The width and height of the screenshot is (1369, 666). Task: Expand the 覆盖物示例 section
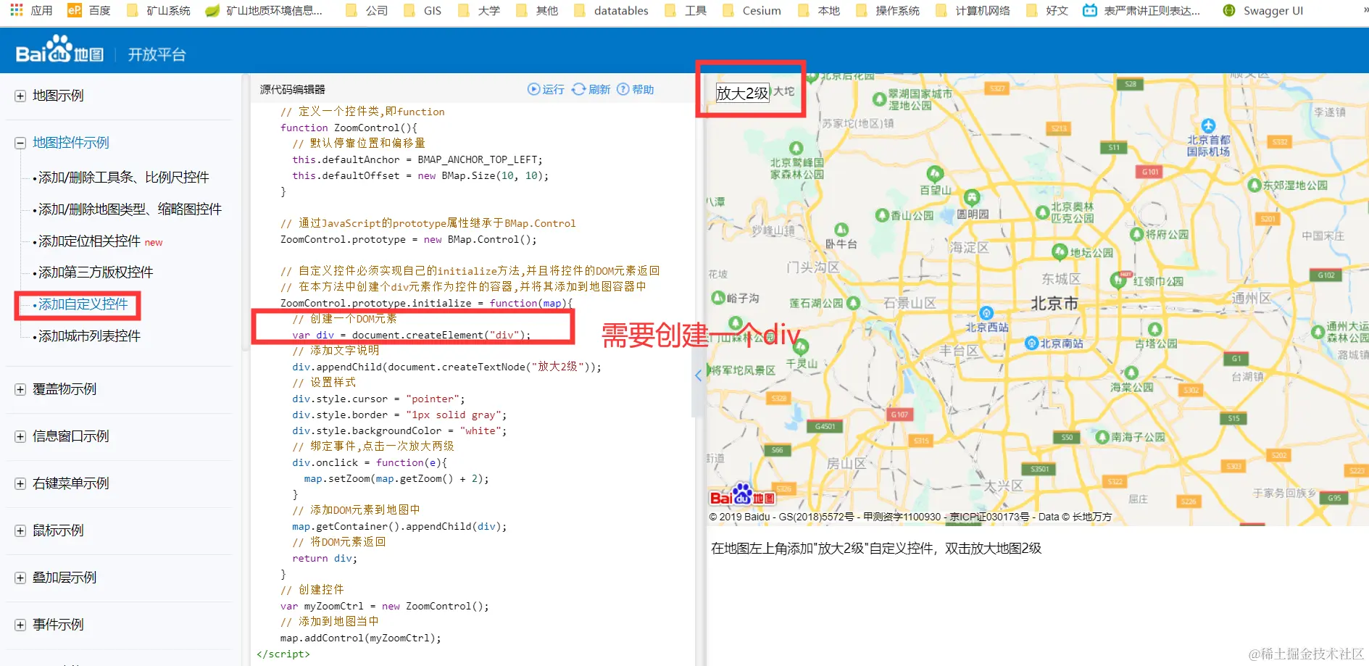(20, 389)
